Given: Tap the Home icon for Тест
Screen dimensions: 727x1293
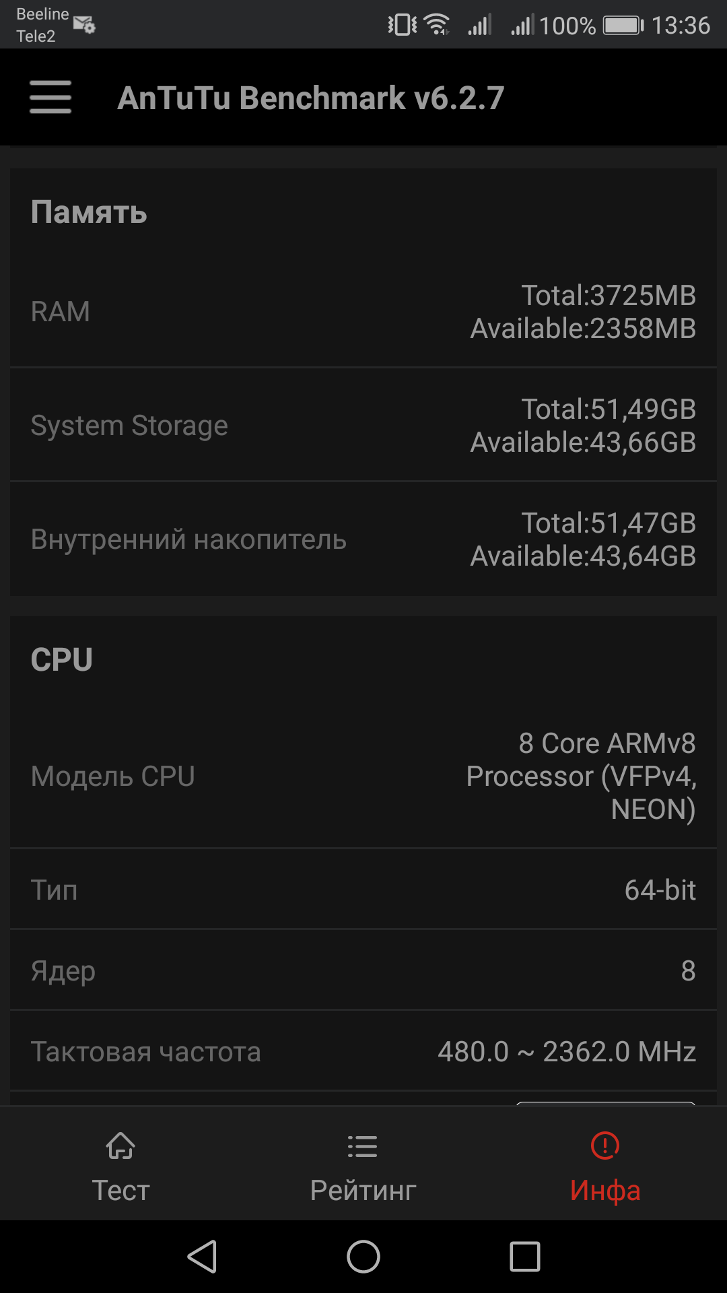Looking at the screenshot, I should point(120,1146).
